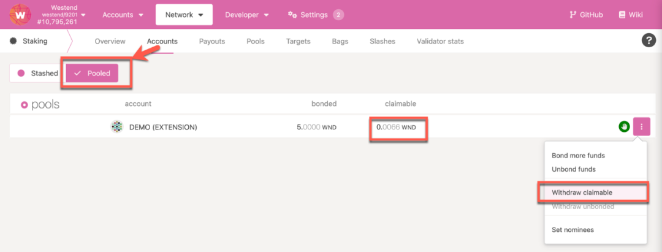Screen dimensions: 662x252
Task: Switch to the Validator stats tab
Action: tap(440, 41)
